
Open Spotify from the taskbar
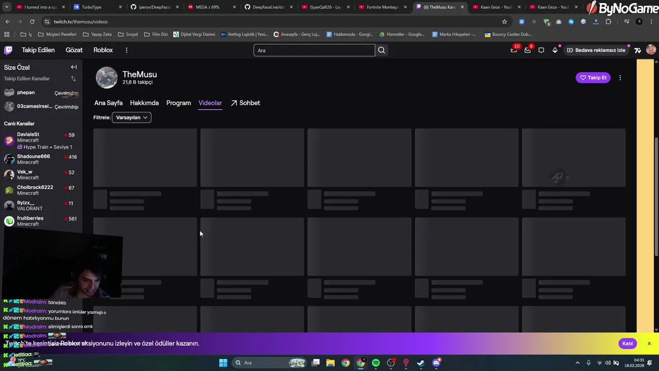[376, 363]
